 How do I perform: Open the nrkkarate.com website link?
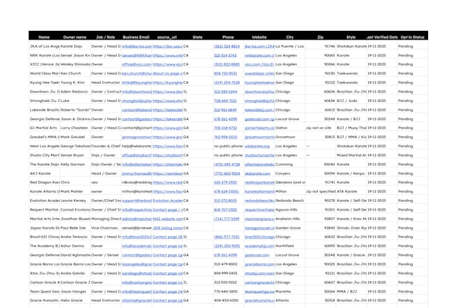pyautogui.click(x=259, y=55)
